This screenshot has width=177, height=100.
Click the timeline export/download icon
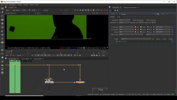(x=100, y=55)
